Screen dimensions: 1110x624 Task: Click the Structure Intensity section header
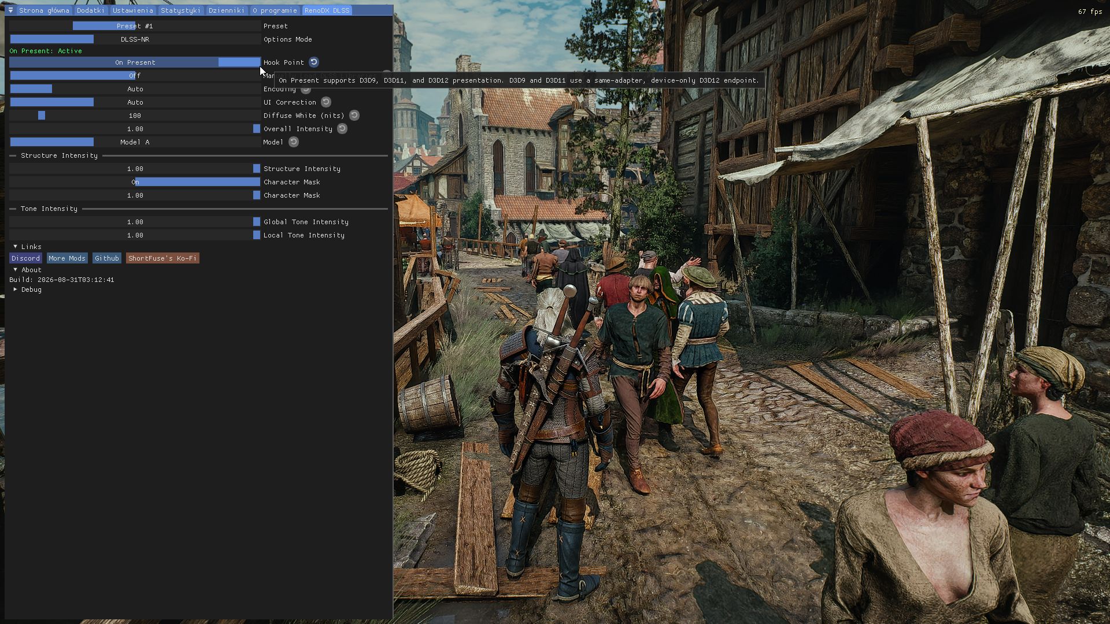point(59,155)
